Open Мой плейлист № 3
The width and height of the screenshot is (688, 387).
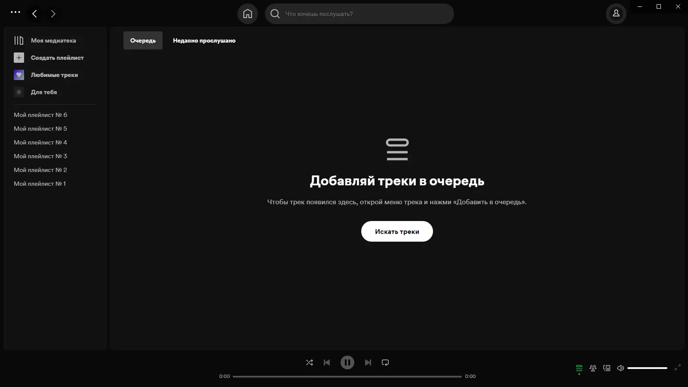(40, 156)
